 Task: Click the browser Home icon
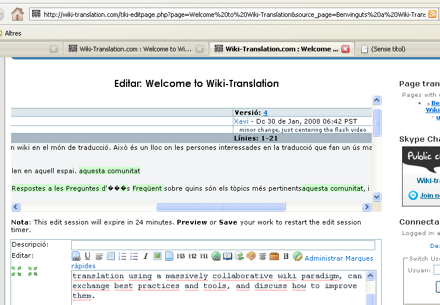18,14
